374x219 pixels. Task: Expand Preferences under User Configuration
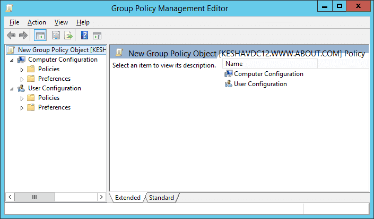click(22, 108)
